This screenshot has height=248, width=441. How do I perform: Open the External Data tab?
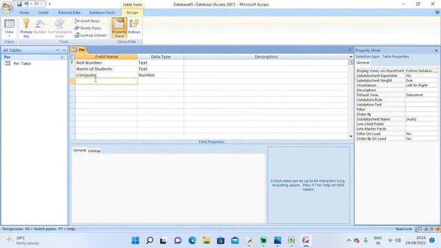(69, 12)
